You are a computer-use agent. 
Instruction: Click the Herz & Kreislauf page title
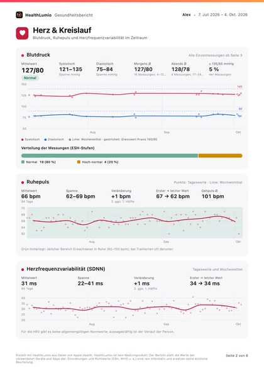coord(62,30)
